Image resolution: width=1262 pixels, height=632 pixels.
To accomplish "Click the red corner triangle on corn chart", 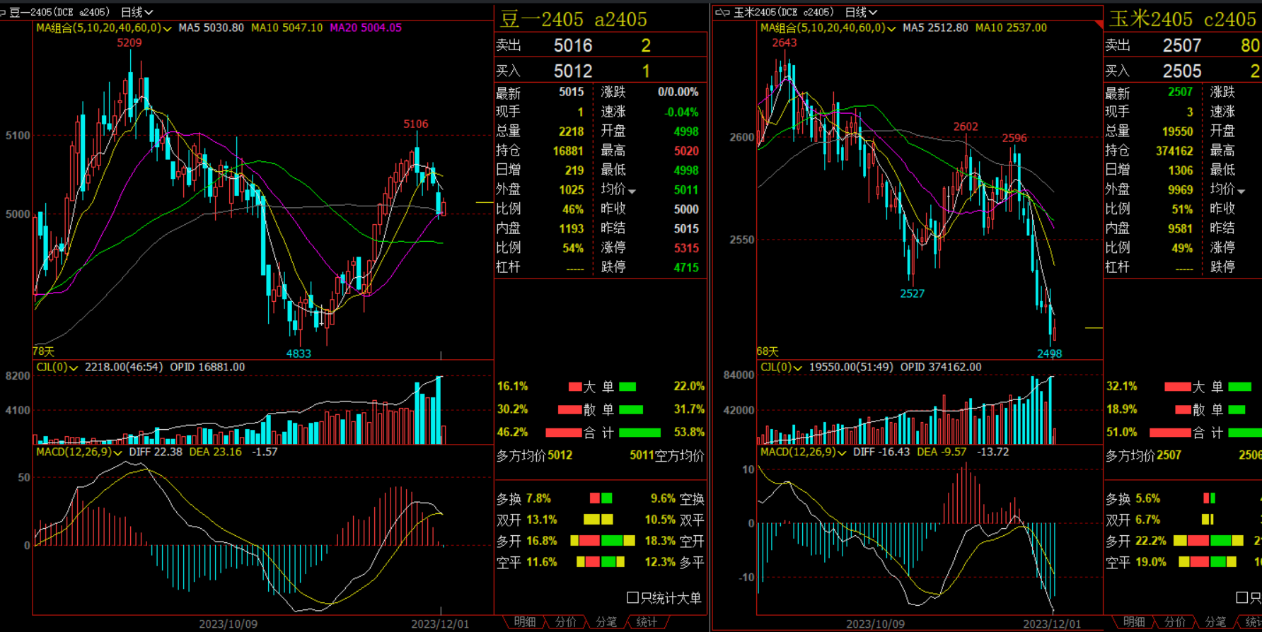I will [x=1099, y=25].
